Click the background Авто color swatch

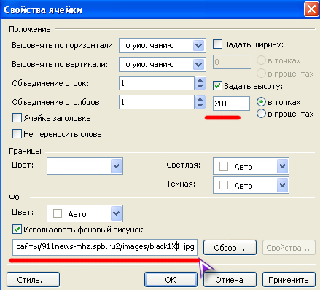pos(58,213)
